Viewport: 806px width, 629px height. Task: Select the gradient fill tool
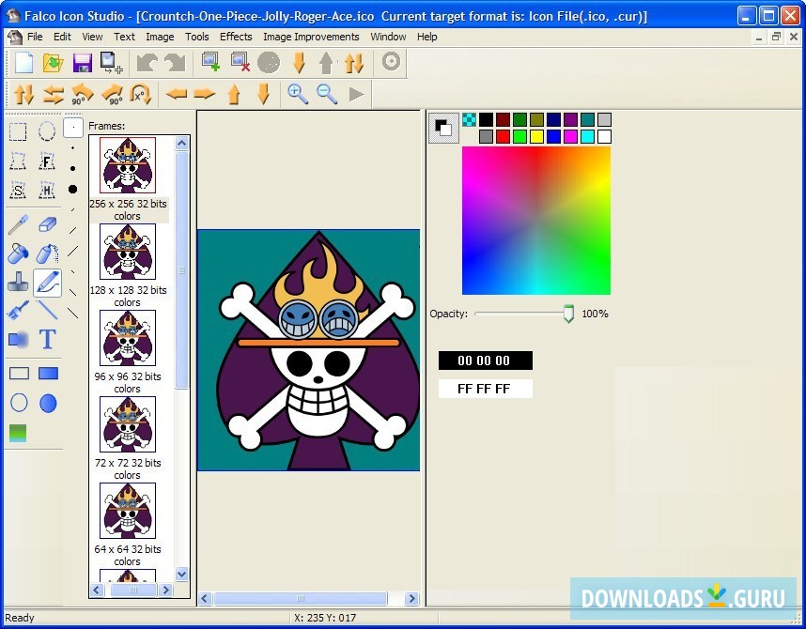pos(18,433)
